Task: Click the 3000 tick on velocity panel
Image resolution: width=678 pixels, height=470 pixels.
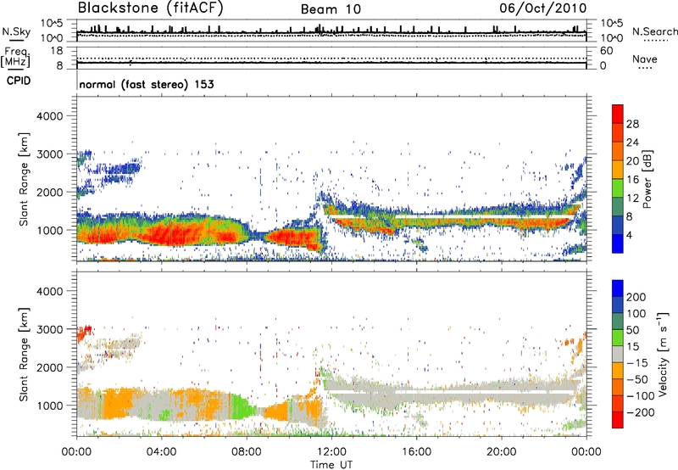Action: coord(49,329)
